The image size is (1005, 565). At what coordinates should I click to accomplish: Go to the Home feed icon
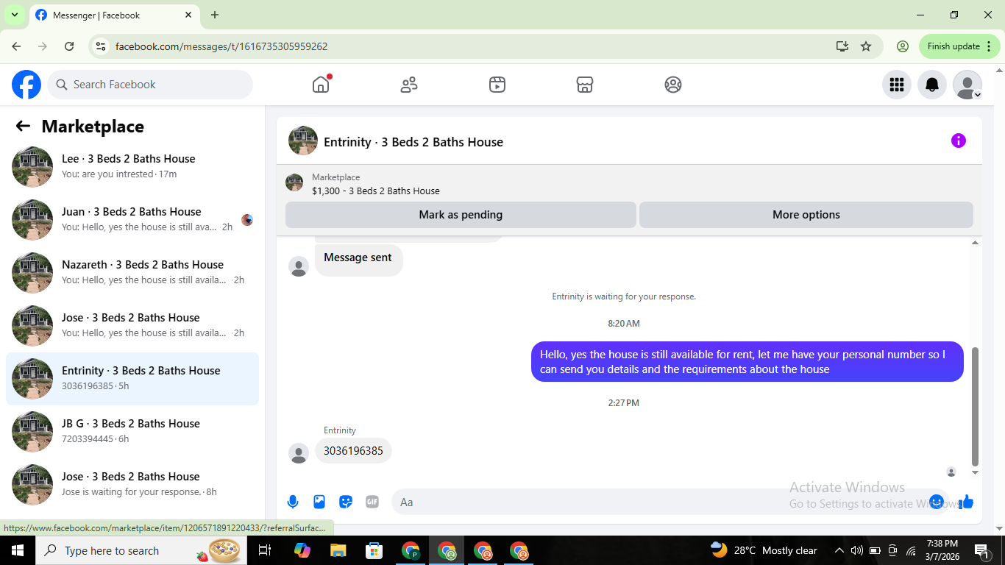pos(321,85)
